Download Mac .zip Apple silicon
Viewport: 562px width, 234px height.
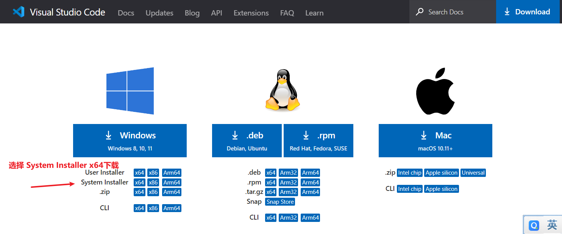coord(442,173)
